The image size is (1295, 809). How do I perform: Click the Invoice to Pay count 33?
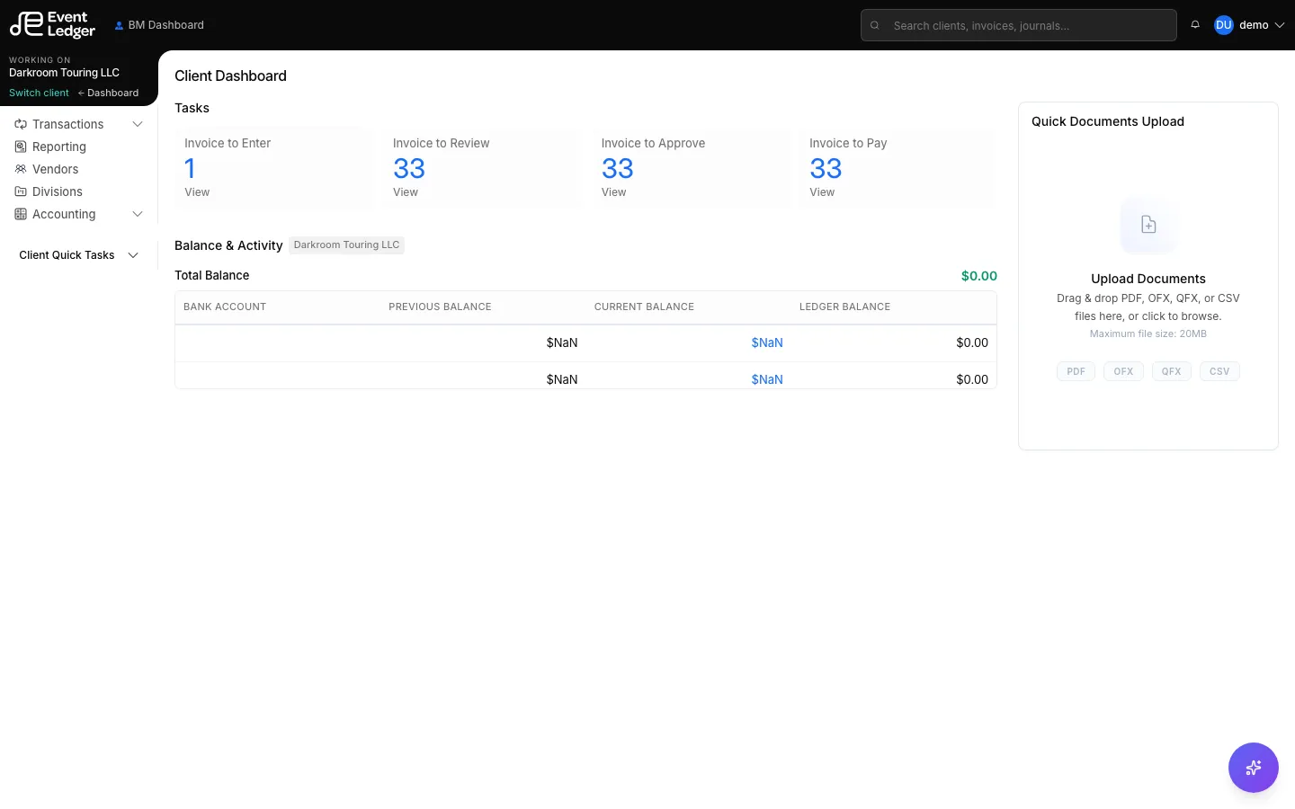pos(826,168)
